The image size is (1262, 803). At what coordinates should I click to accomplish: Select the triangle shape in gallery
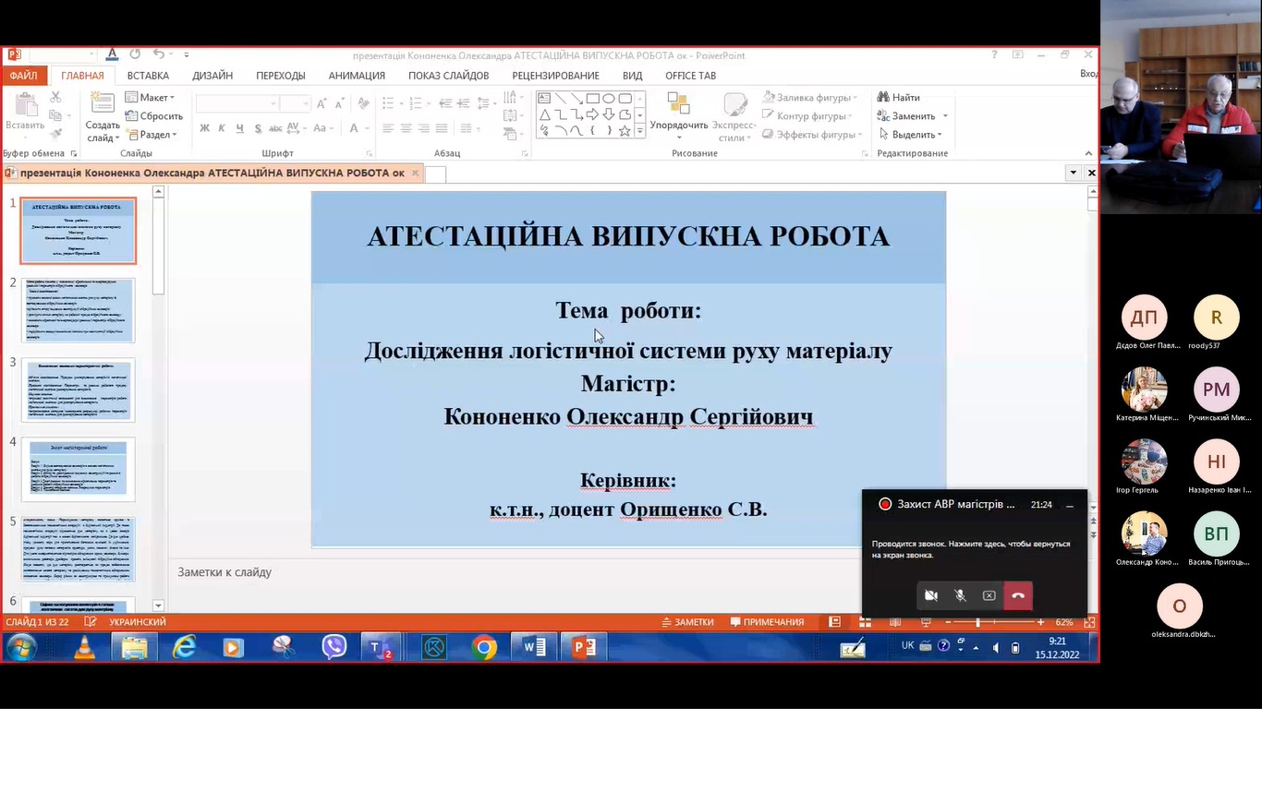(x=544, y=114)
